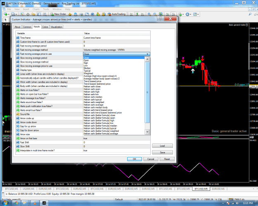Select the 'Slow moving average method' row
258x206 pixels.
(50, 62)
